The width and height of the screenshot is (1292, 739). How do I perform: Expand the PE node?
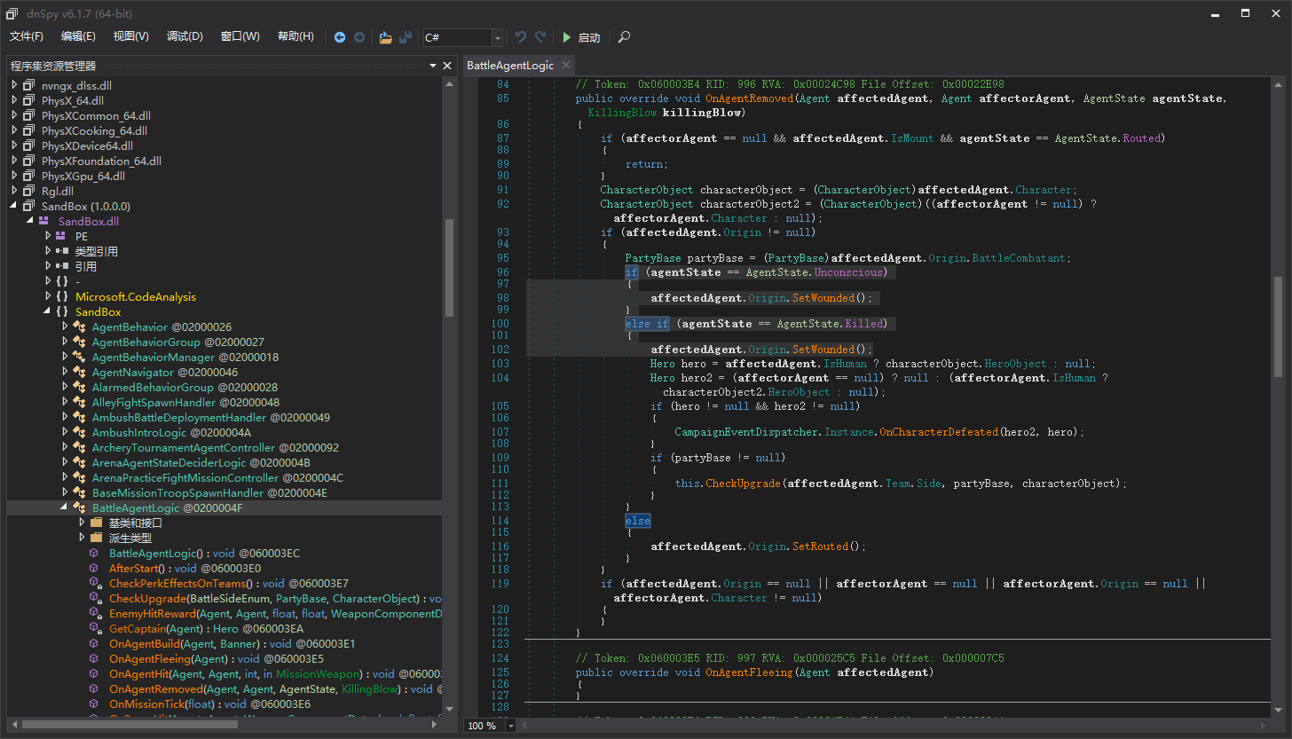[48, 236]
